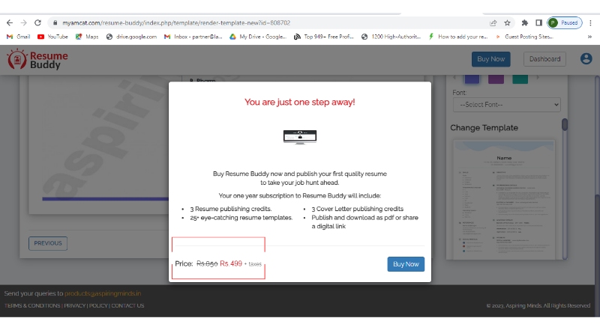
Task: Click Buy Now button in the popup
Action: point(406,264)
